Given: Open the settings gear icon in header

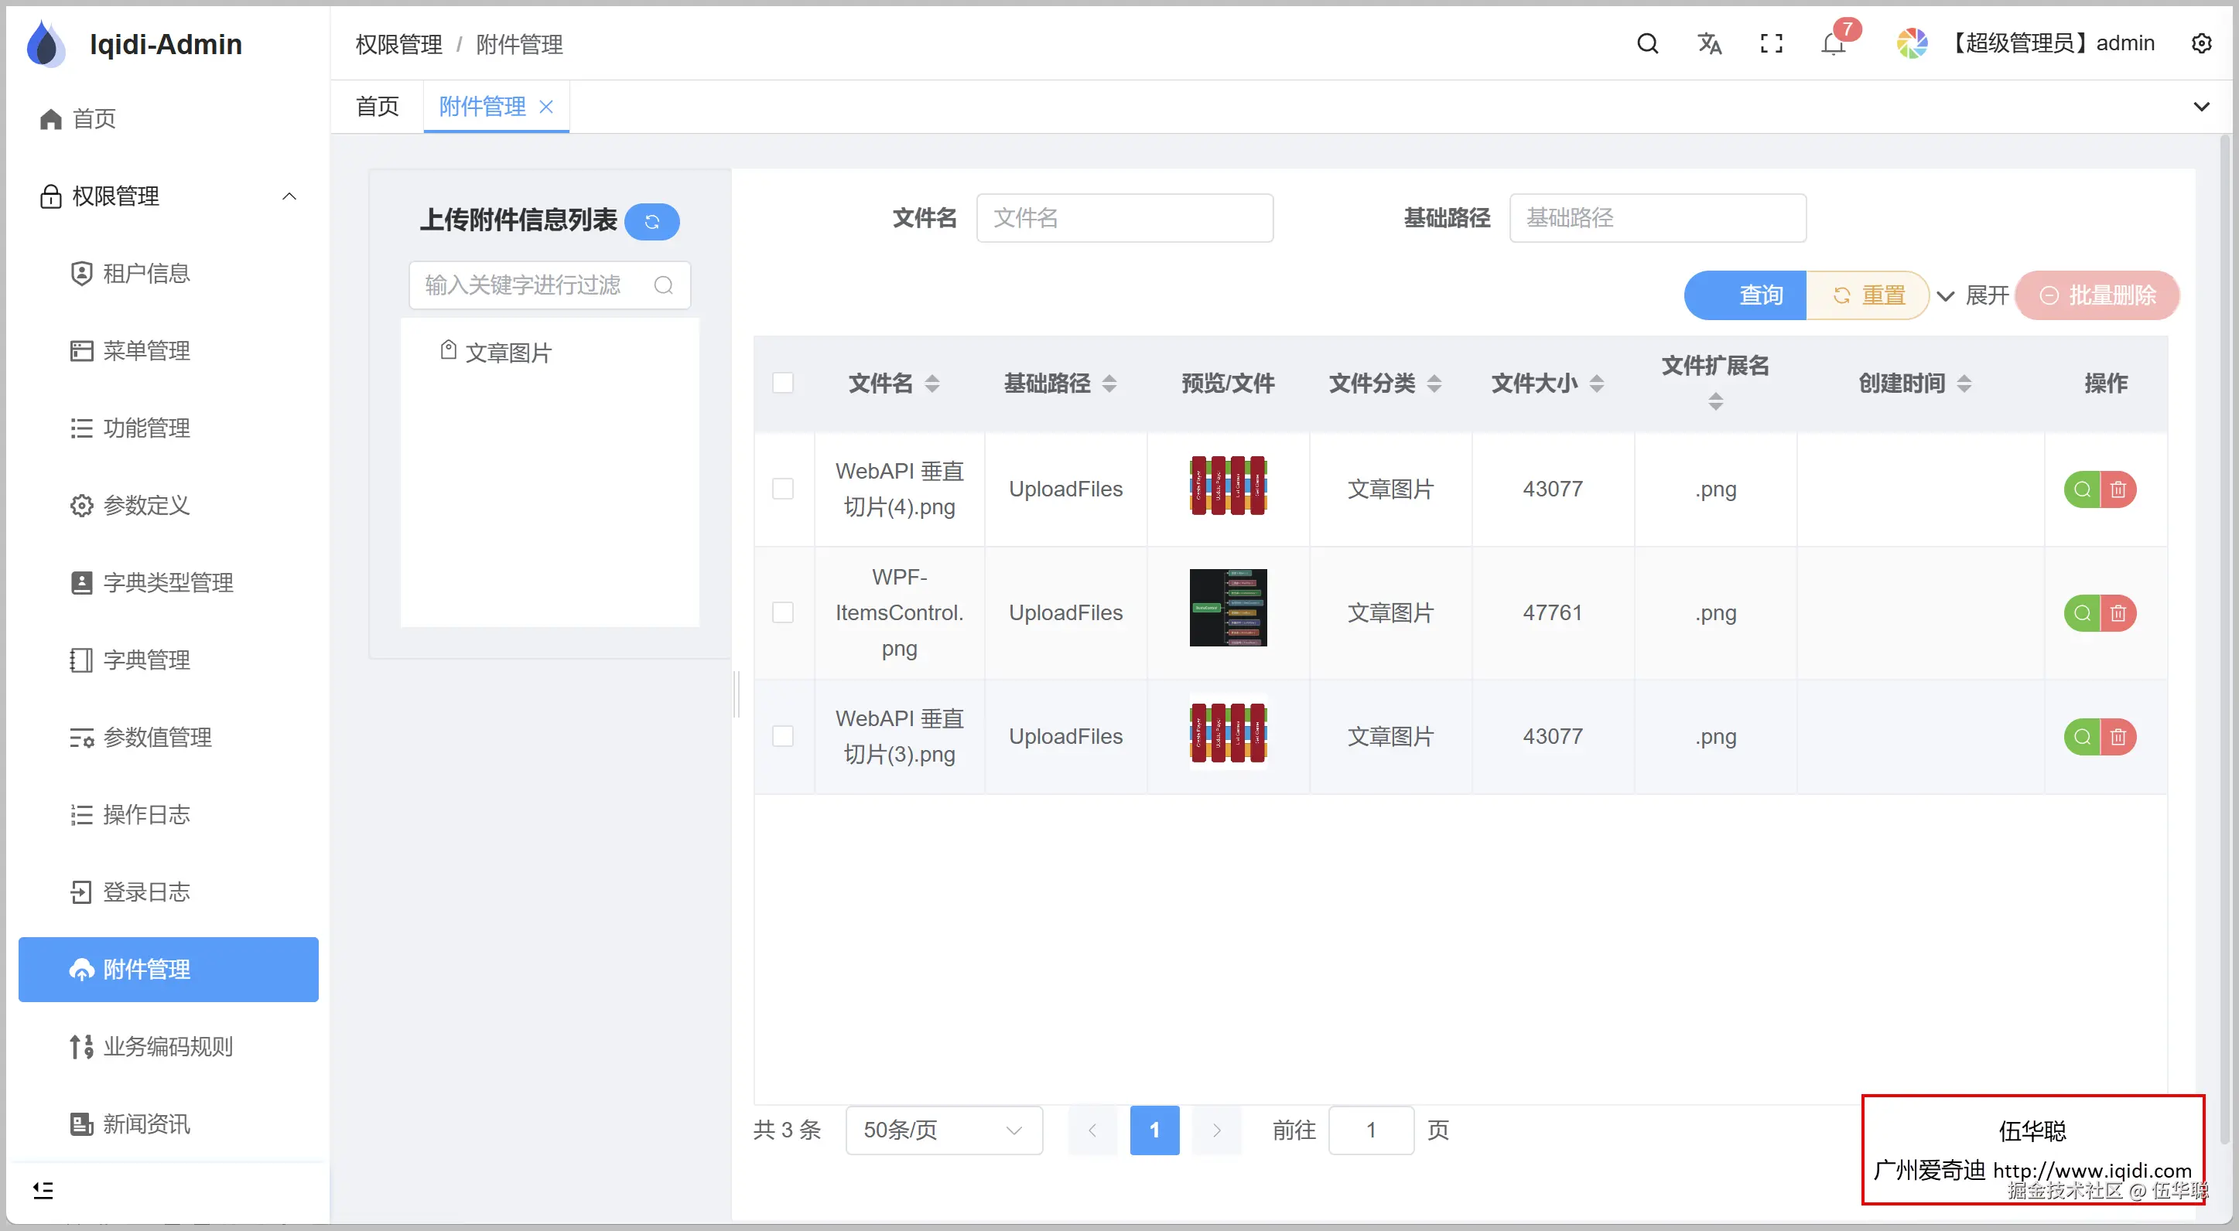Looking at the screenshot, I should pyautogui.click(x=2201, y=43).
